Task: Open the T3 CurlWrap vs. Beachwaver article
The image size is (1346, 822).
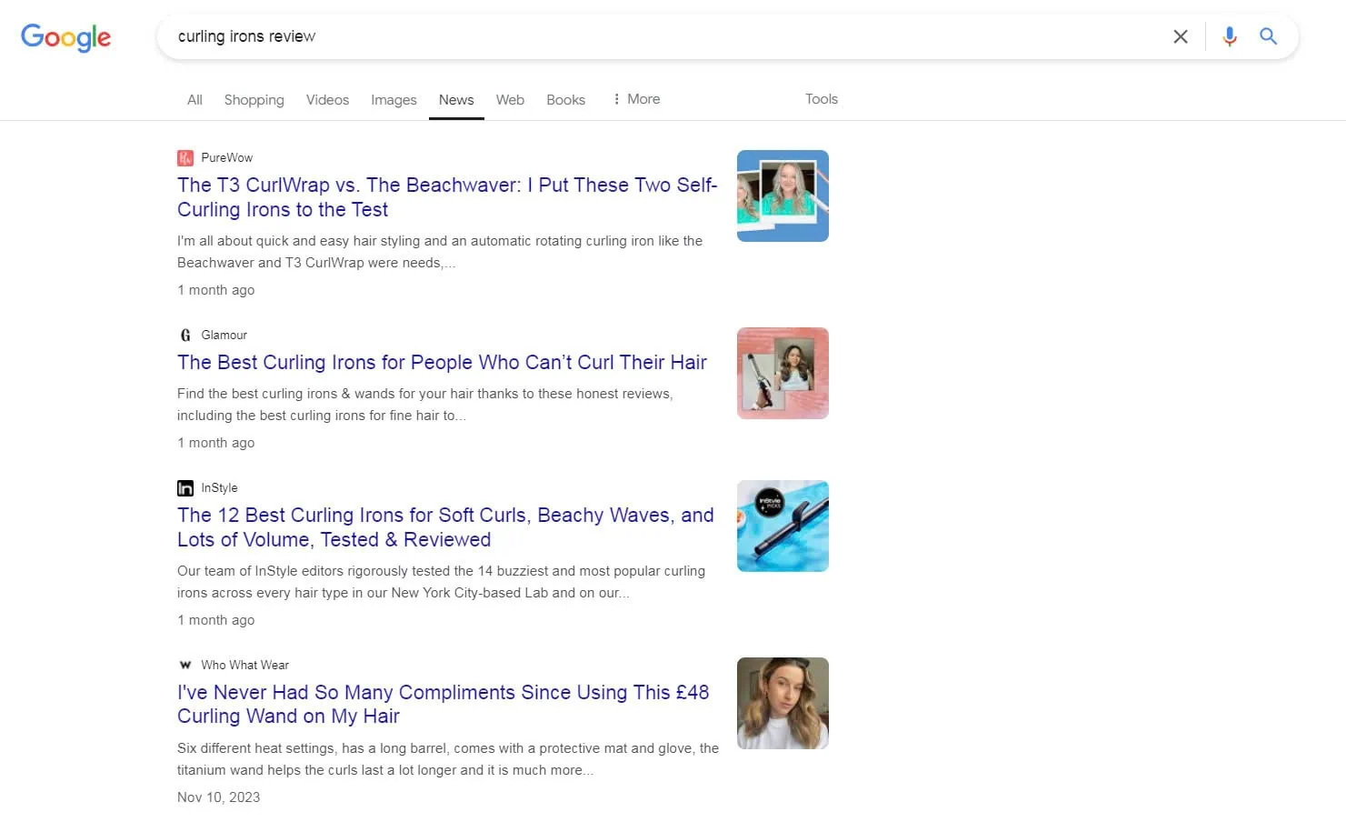Action: (x=447, y=197)
